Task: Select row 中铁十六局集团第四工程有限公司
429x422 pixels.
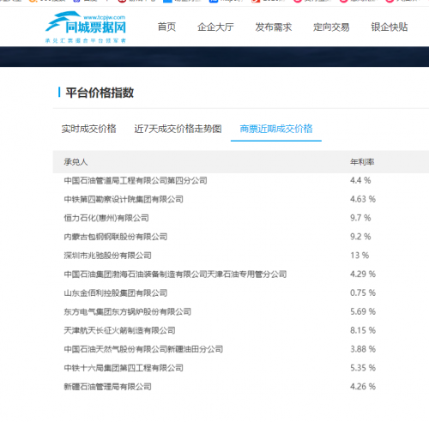Action: coord(241,368)
